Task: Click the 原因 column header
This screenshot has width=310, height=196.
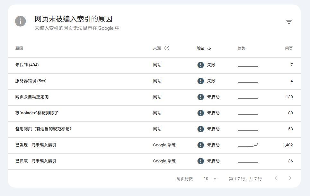Action: pos(19,48)
